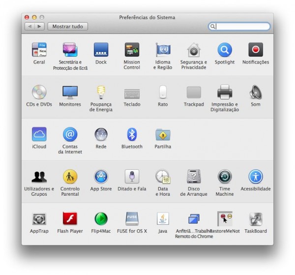The height and width of the screenshot is (275, 295).
Task: Open Impressão e Digitalização pane
Action: coord(225,92)
